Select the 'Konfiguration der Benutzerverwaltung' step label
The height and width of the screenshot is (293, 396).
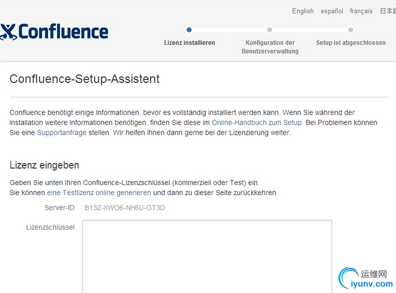[270, 47]
